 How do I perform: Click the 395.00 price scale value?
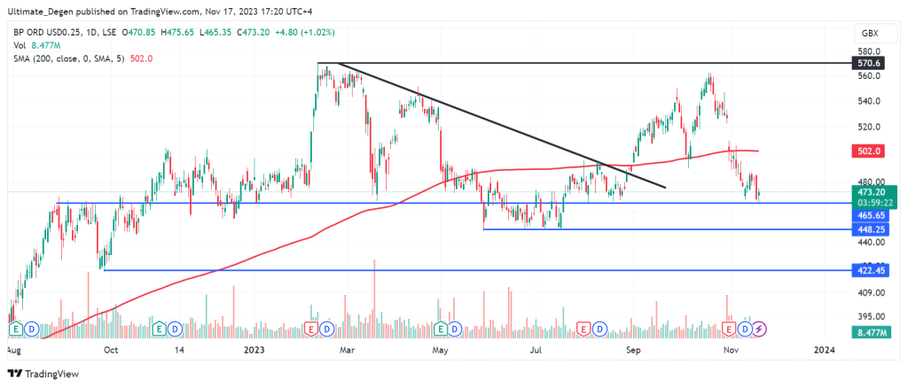point(871,317)
